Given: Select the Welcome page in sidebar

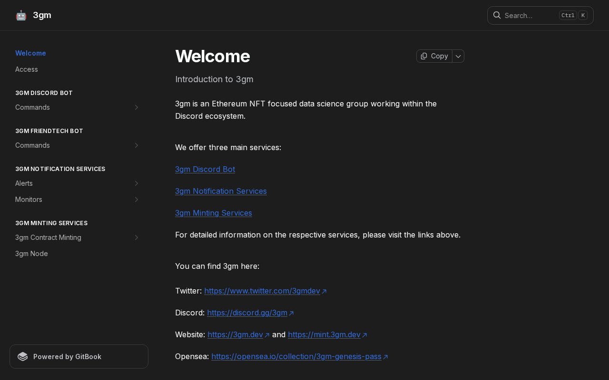Looking at the screenshot, I should click(30, 53).
